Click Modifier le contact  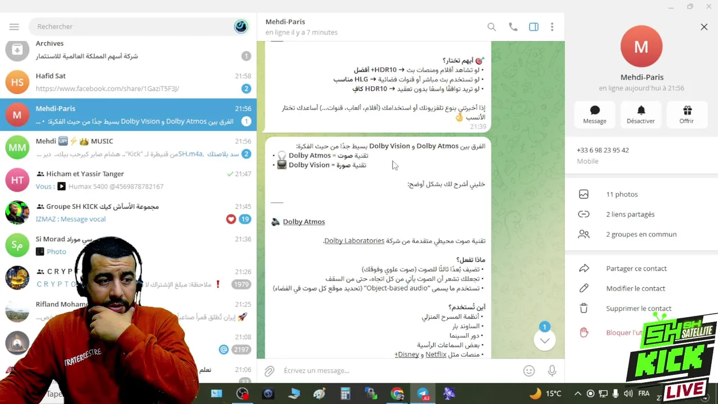[641, 288]
